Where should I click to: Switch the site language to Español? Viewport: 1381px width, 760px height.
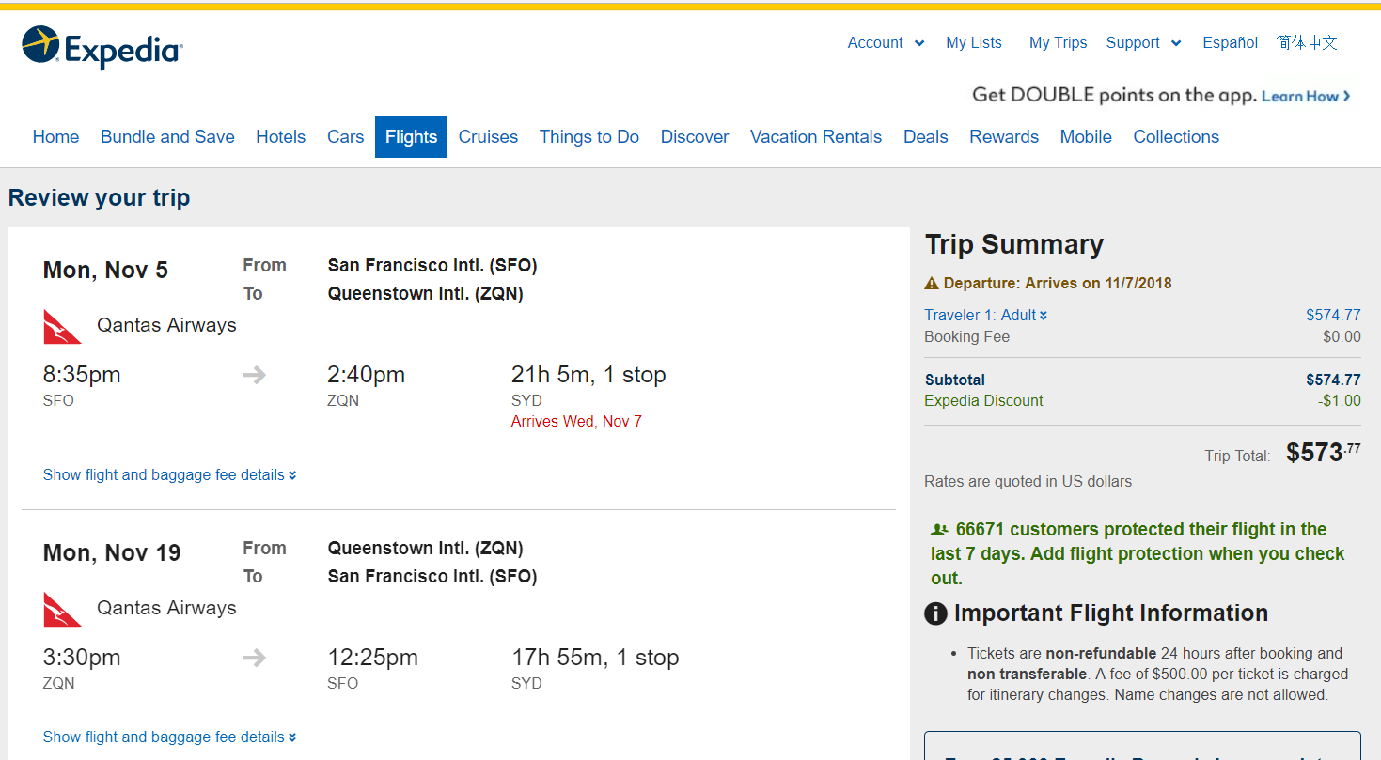tap(1230, 43)
